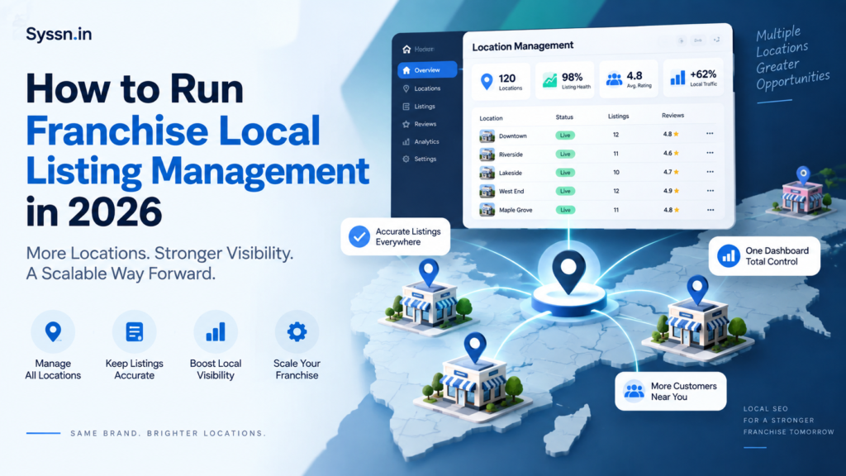Click the people icon beside 4.8 Avg. Rating

[x=614, y=79]
